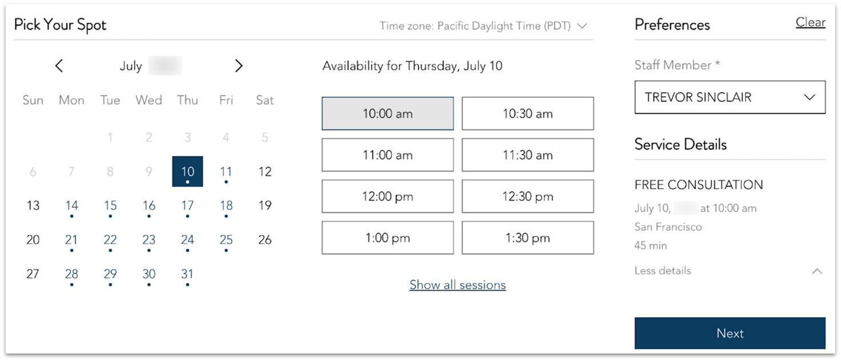Screen dimensions: 841x361
Task: Pick the 12:30 pm time slot
Action: pyautogui.click(x=527, y=196)
